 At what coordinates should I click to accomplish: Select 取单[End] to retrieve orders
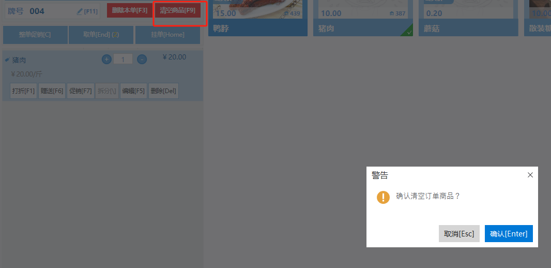point(101,35)
